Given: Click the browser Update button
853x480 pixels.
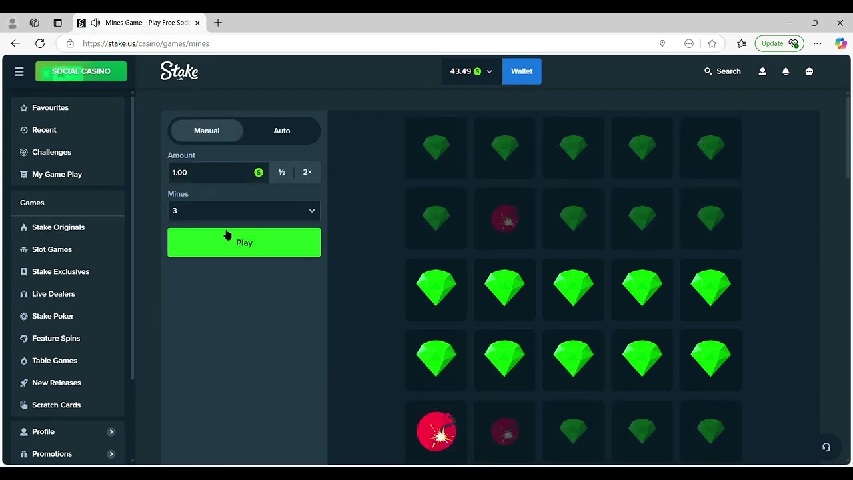Looking at the screenshot, I should (x=779, y=43).
